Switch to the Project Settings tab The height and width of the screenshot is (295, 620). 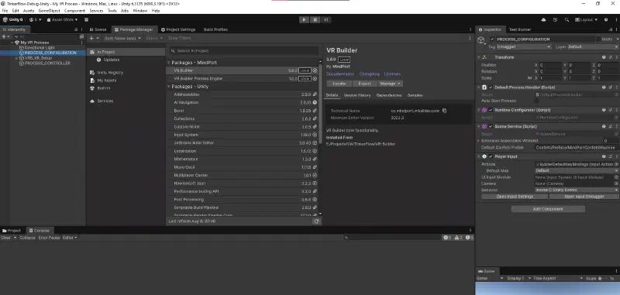[178, 29]
